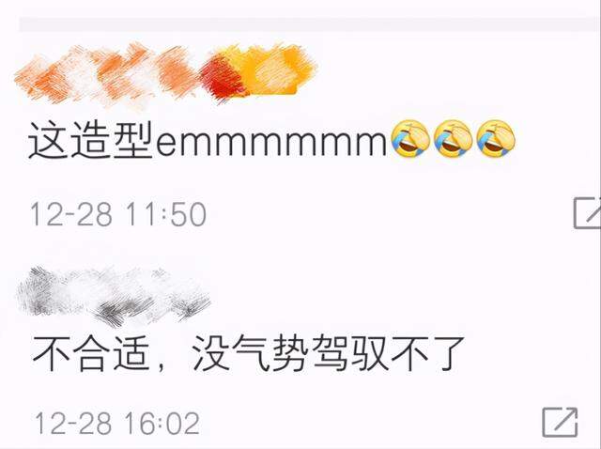The height and width of the screenshot is (449, 601).
Task: Click the 12-28 date preceding 16:02
Action: (x=73, y=424)
